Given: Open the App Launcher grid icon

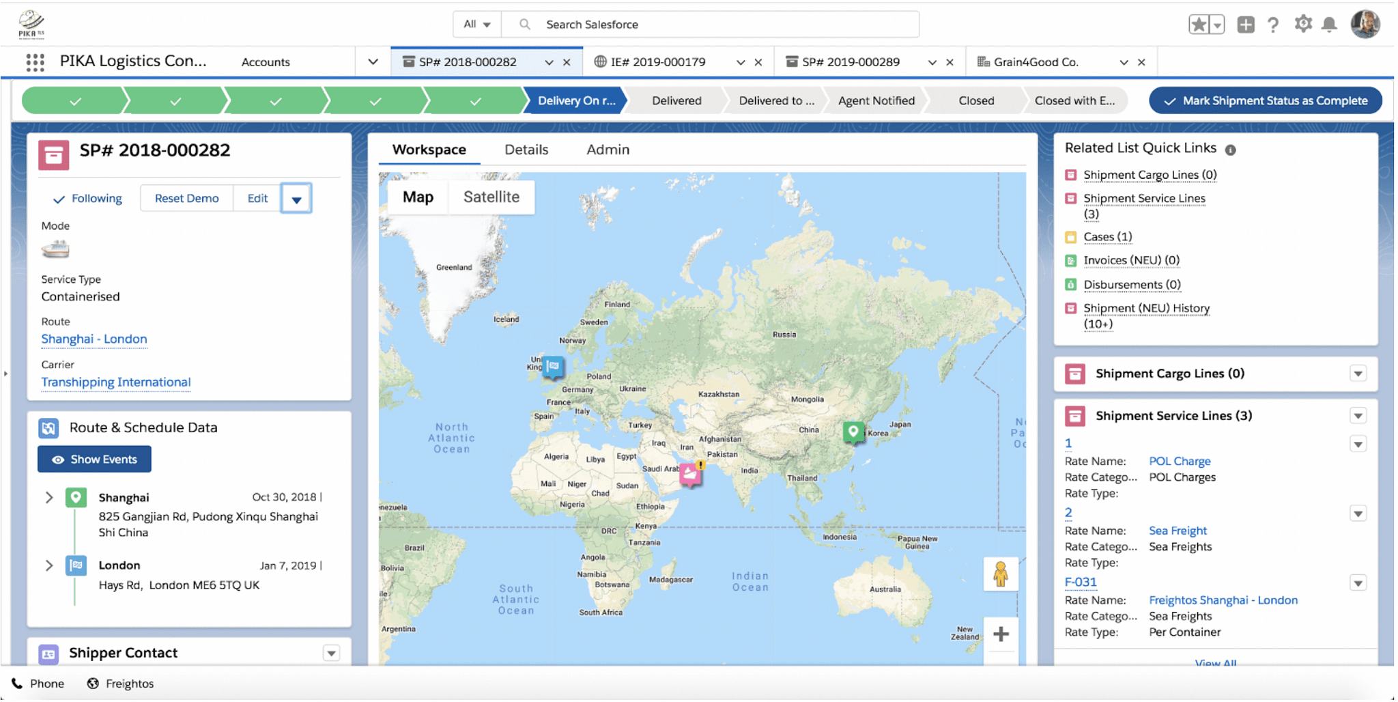Looking at the screenshot, I should (35, 62).
